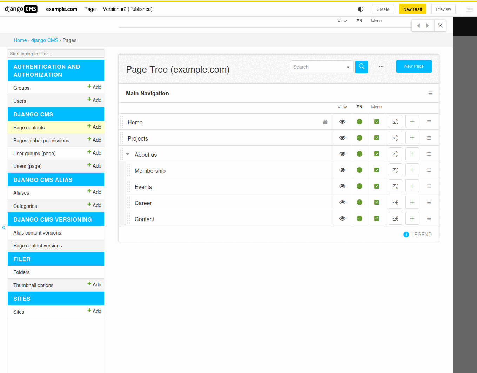Screen dimensions: 477x373
Task: Follow the Home breadcrumb link
Action: click(x=20, y=40)
